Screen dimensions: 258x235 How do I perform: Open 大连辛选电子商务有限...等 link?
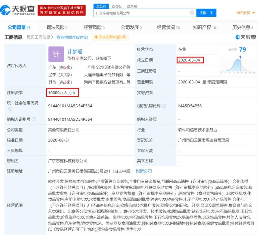coord(107,75)
